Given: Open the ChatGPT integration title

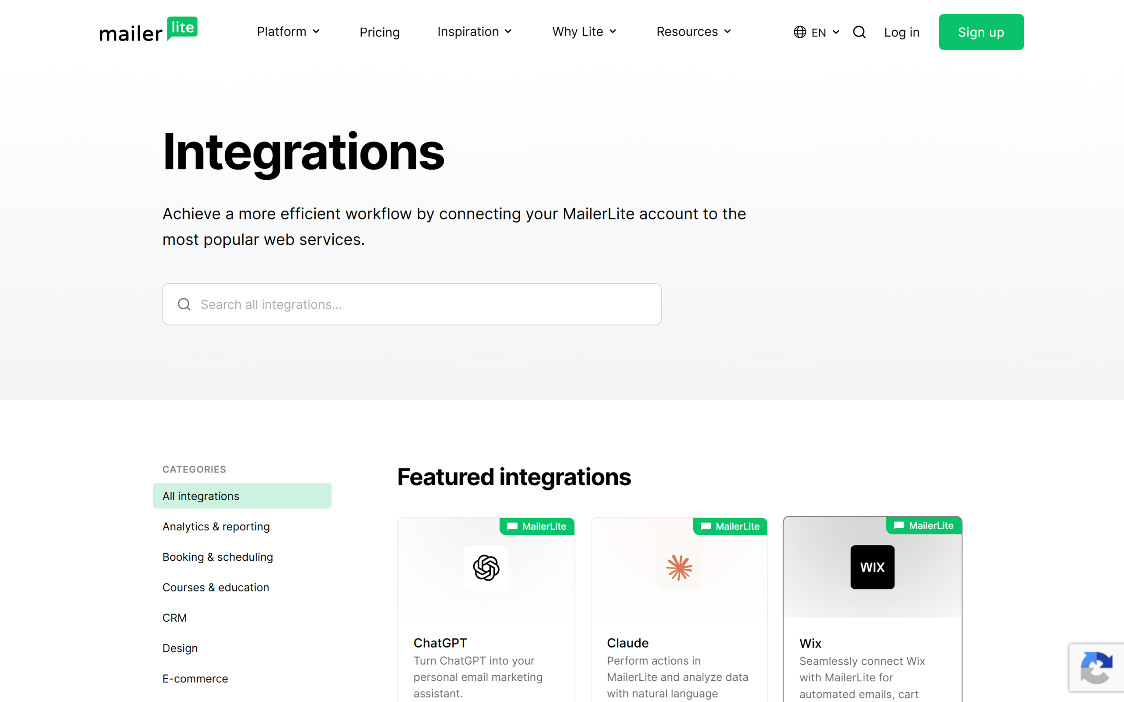Looking at the screenshot, I should coord(440,643).
